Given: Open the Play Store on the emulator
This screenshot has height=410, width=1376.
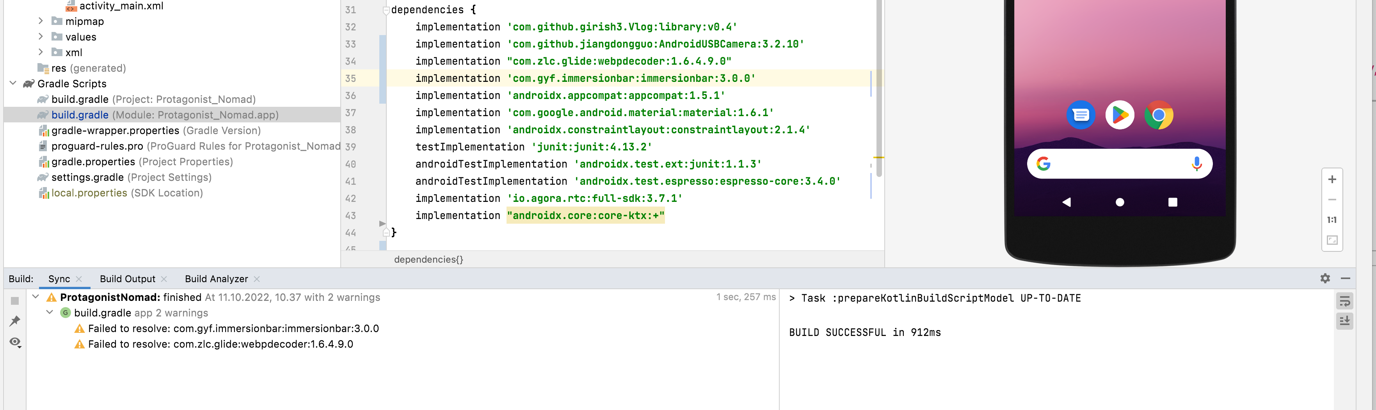Looking at the screenshot, I should click(x=1120, y=115).
